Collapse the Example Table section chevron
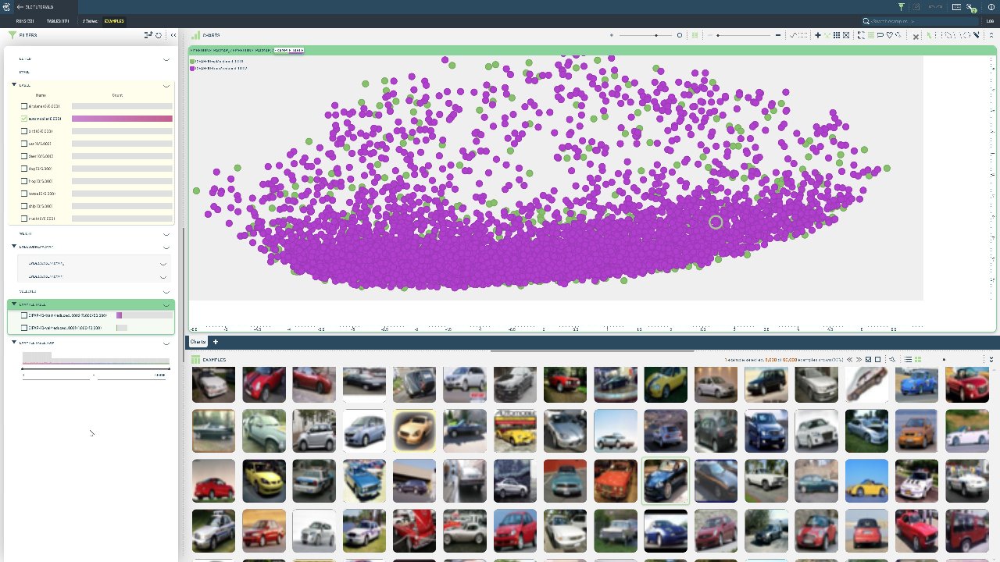This screenshot has height=562, width=1000. point(166,304)
